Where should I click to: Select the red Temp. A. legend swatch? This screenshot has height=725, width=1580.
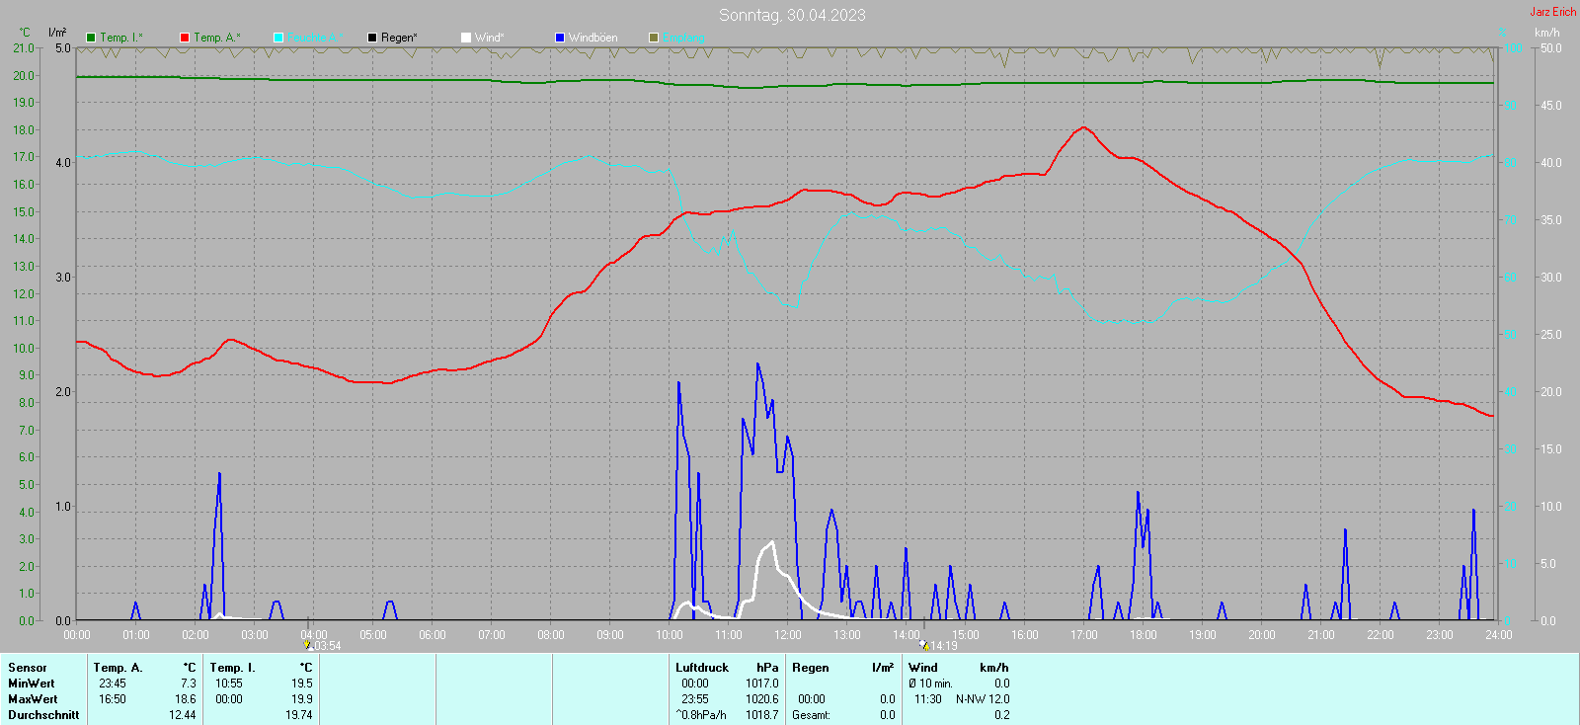tap(185, 38)
